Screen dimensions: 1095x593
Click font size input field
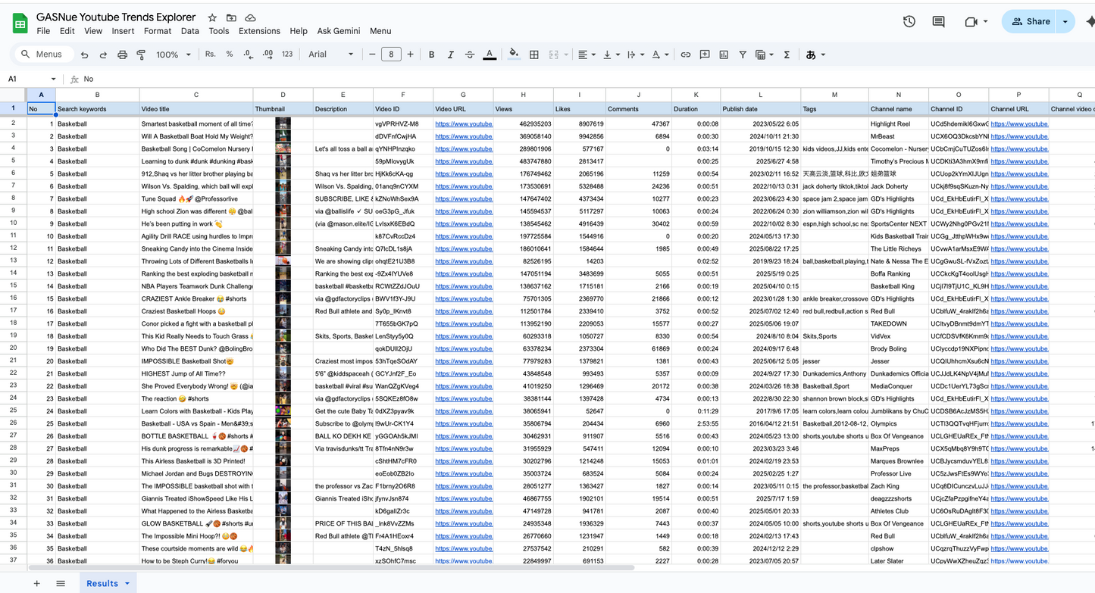pyautogui.click(x=391, y=55)
